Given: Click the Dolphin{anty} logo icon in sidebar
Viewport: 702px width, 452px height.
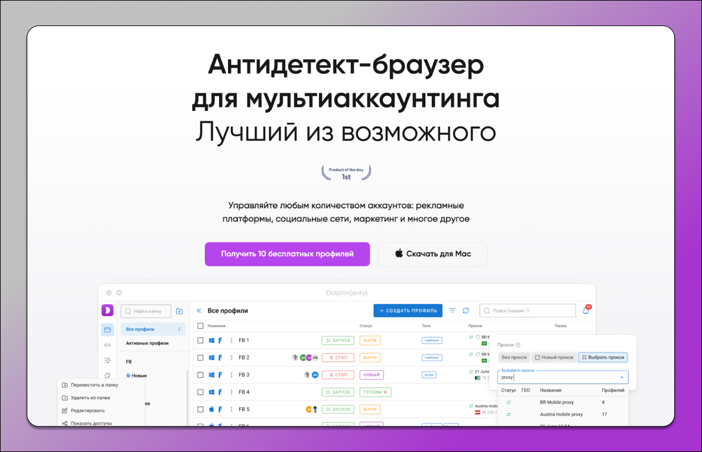Looking at the screenshot, I should (108, 311).
